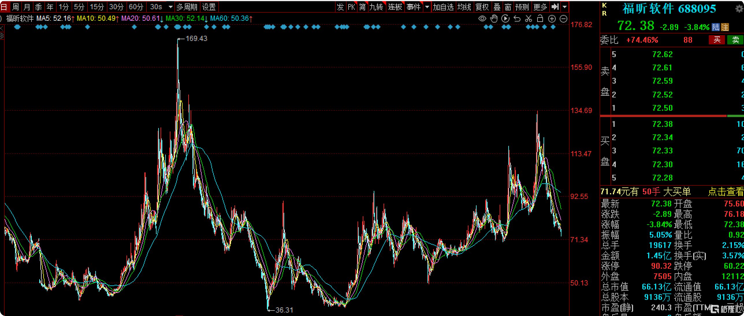Viewport: 744px width, 316px height.
Task: Toggle the 事件 events overlay
Action: [414, 7]
